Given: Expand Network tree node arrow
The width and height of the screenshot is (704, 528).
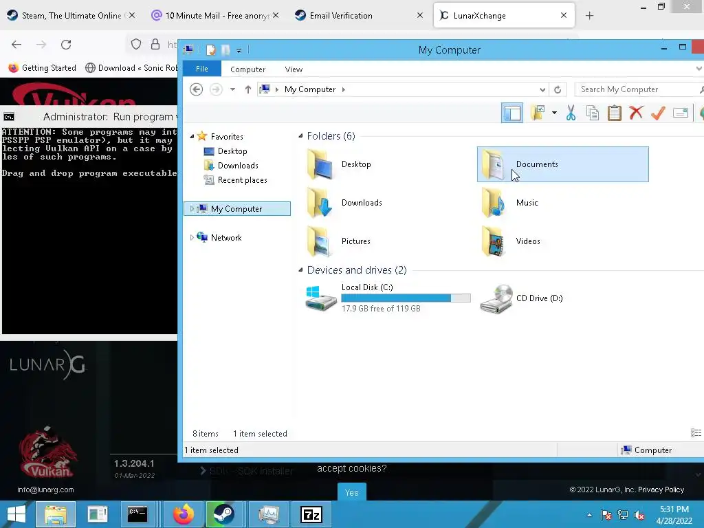Looking at the screenshot, I should pyautogui.click(x=192, y=237).
